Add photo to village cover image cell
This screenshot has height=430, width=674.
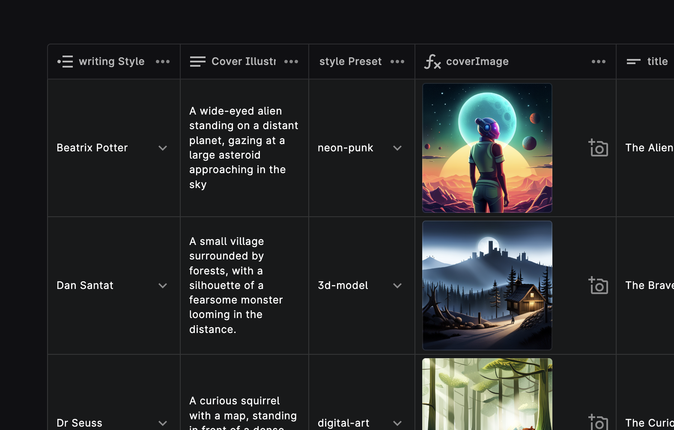[x=598, y=286]
